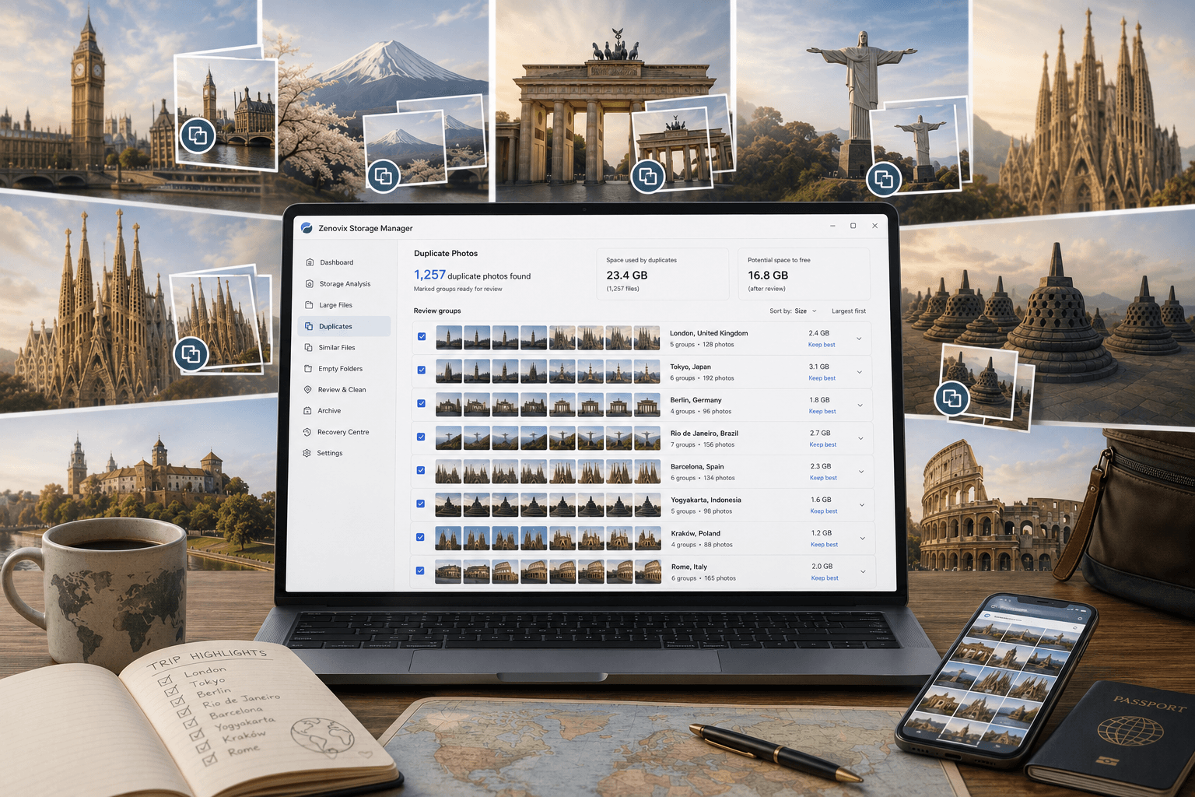Uncheck the Kraków, Poland group checkbox
This screenshot has height=797, width=1195.
420,537
